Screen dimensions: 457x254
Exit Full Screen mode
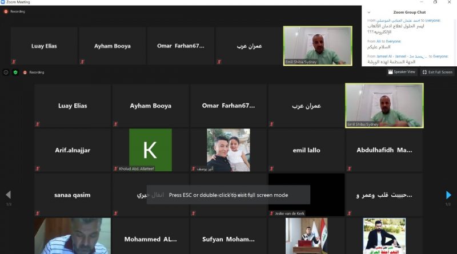click(x=438, y=72)
